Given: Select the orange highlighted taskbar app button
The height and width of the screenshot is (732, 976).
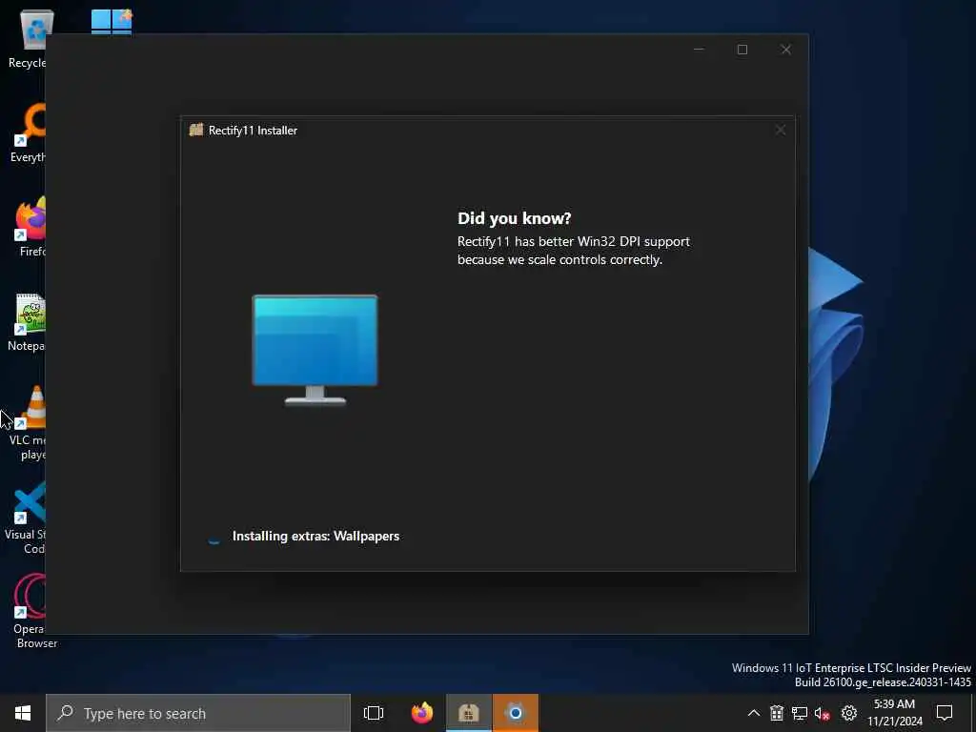Looking at the screenshot, I should [x=516, y=713].
